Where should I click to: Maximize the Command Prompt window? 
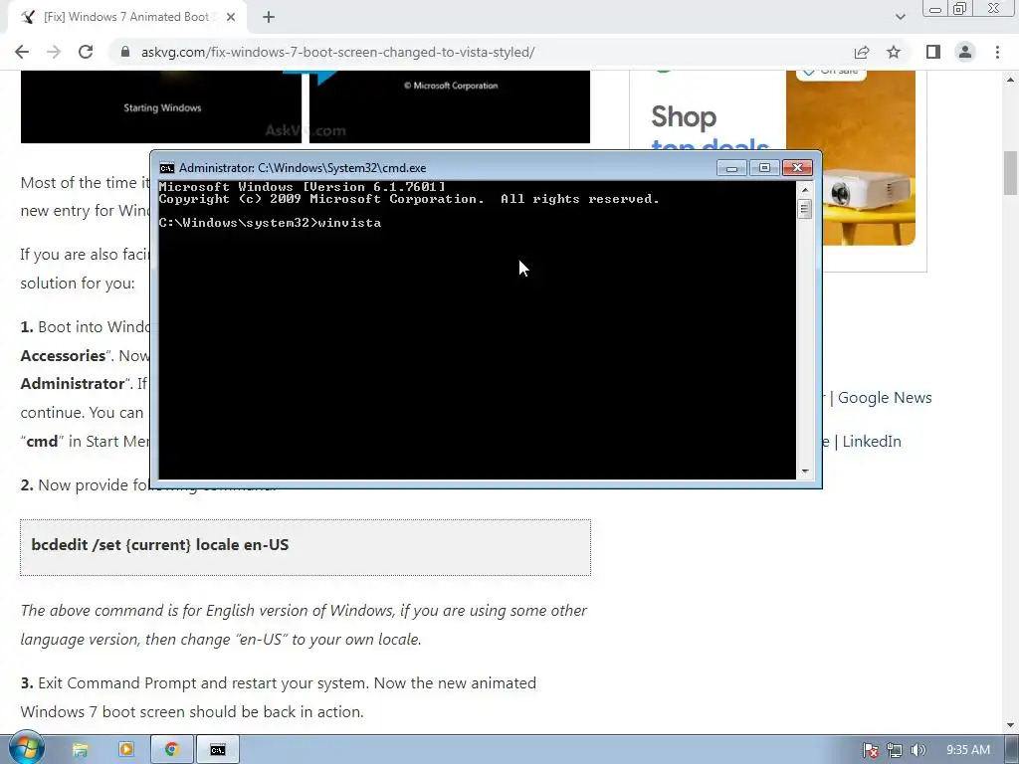tap(764, 167)
